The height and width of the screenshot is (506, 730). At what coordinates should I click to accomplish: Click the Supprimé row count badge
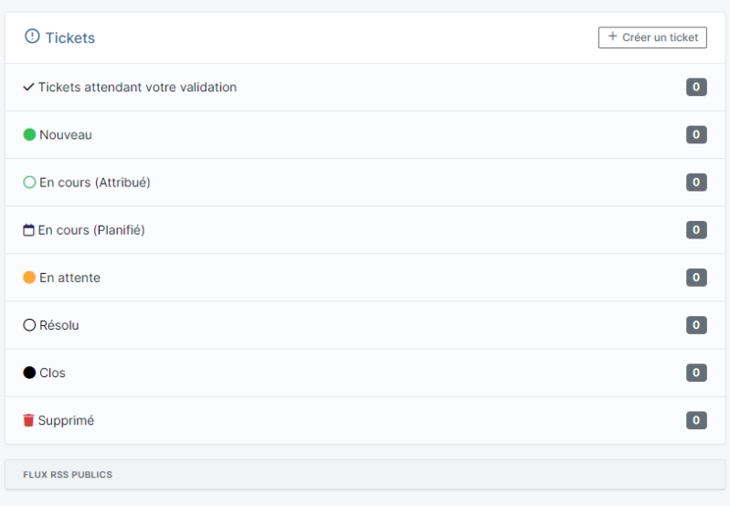point(696,420)
